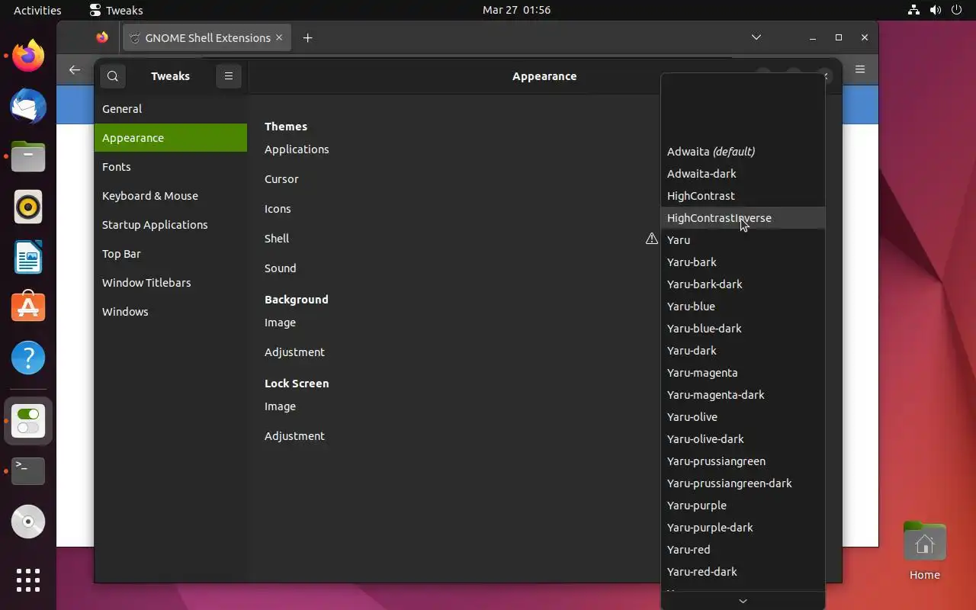The width and height of the screenshot is (976, 610).
Task: Click the disc drive icon in the dock
Action: click(x=28, y=522)
